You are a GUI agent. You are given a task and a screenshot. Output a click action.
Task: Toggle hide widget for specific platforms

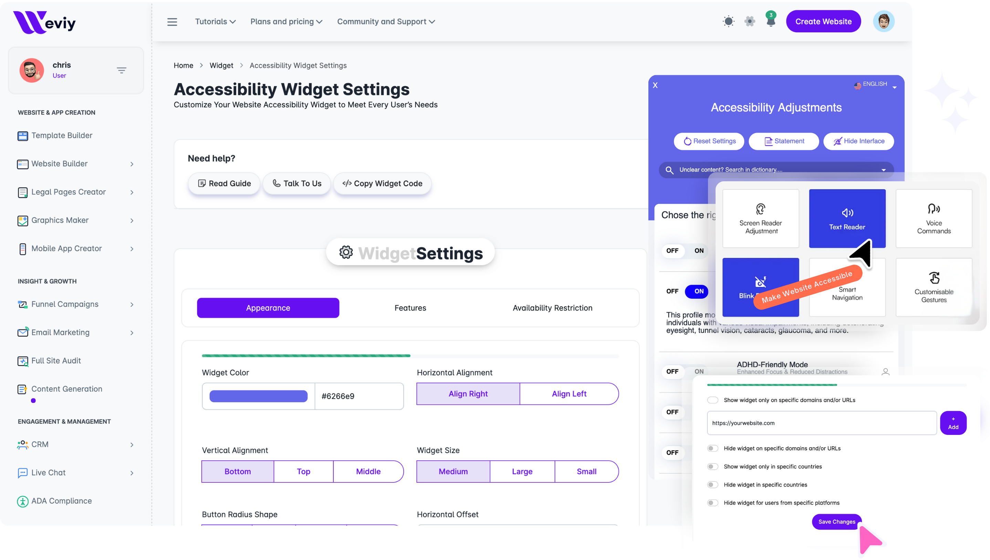712,503
